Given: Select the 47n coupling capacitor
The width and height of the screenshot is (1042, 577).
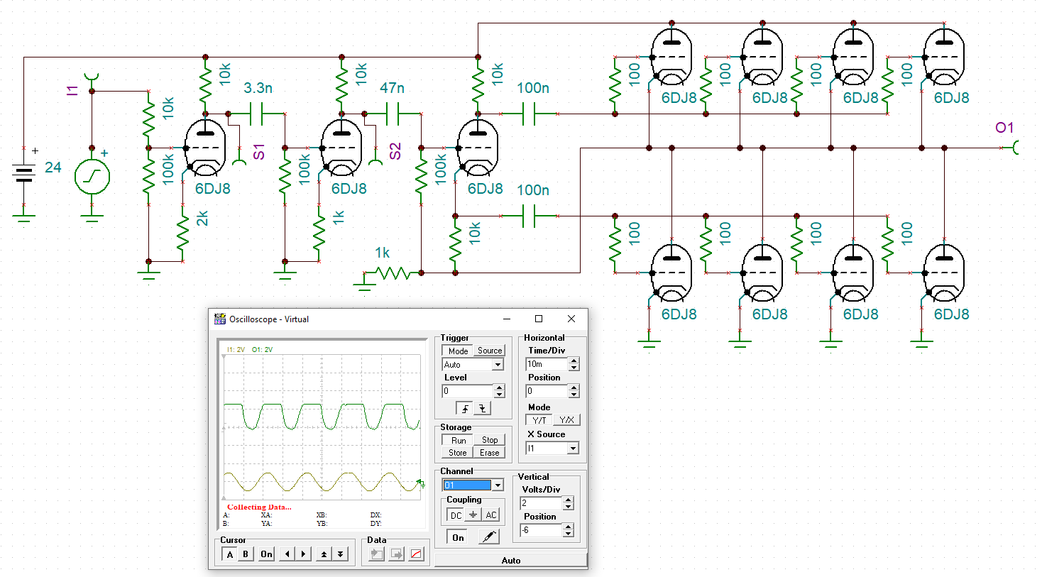Looking at the screenshot, I should 393,114.
